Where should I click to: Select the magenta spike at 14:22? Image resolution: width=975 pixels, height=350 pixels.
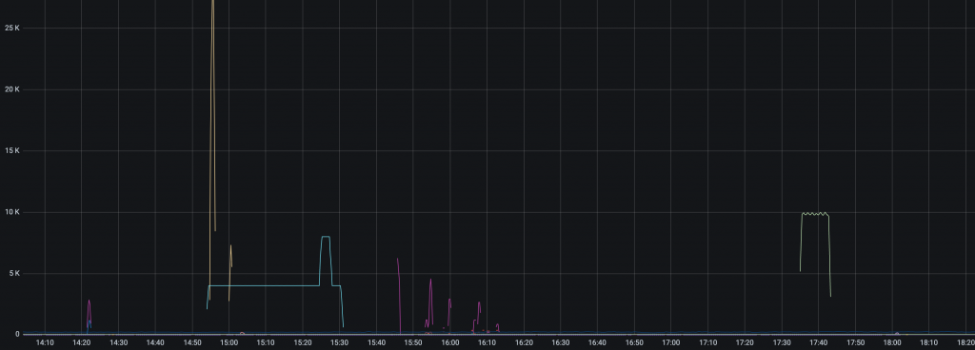click(x=89, y=314)
